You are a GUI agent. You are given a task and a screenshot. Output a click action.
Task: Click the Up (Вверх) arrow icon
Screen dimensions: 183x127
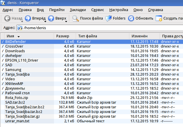(51, 18)
